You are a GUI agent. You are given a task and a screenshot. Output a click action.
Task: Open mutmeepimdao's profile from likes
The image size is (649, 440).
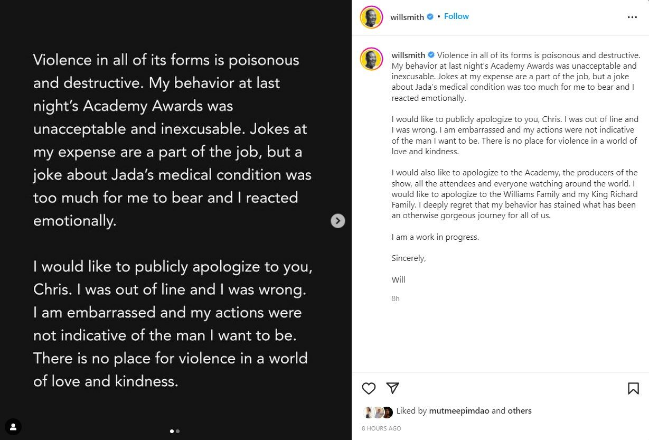pos(458,410)
